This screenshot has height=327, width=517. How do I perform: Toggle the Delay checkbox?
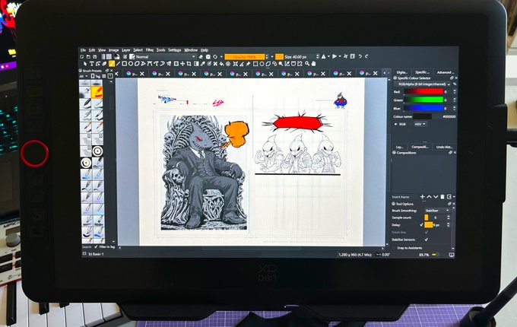click(x=421, y=225)
